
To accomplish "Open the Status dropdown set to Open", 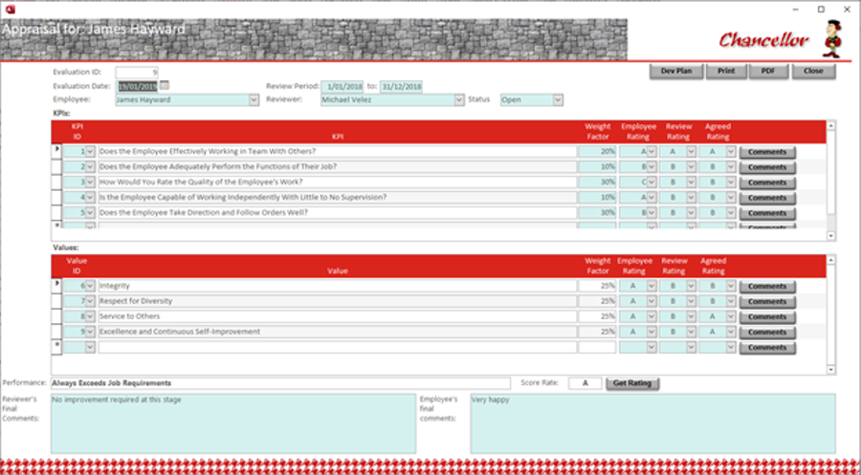I will click(x=558, y=100).
